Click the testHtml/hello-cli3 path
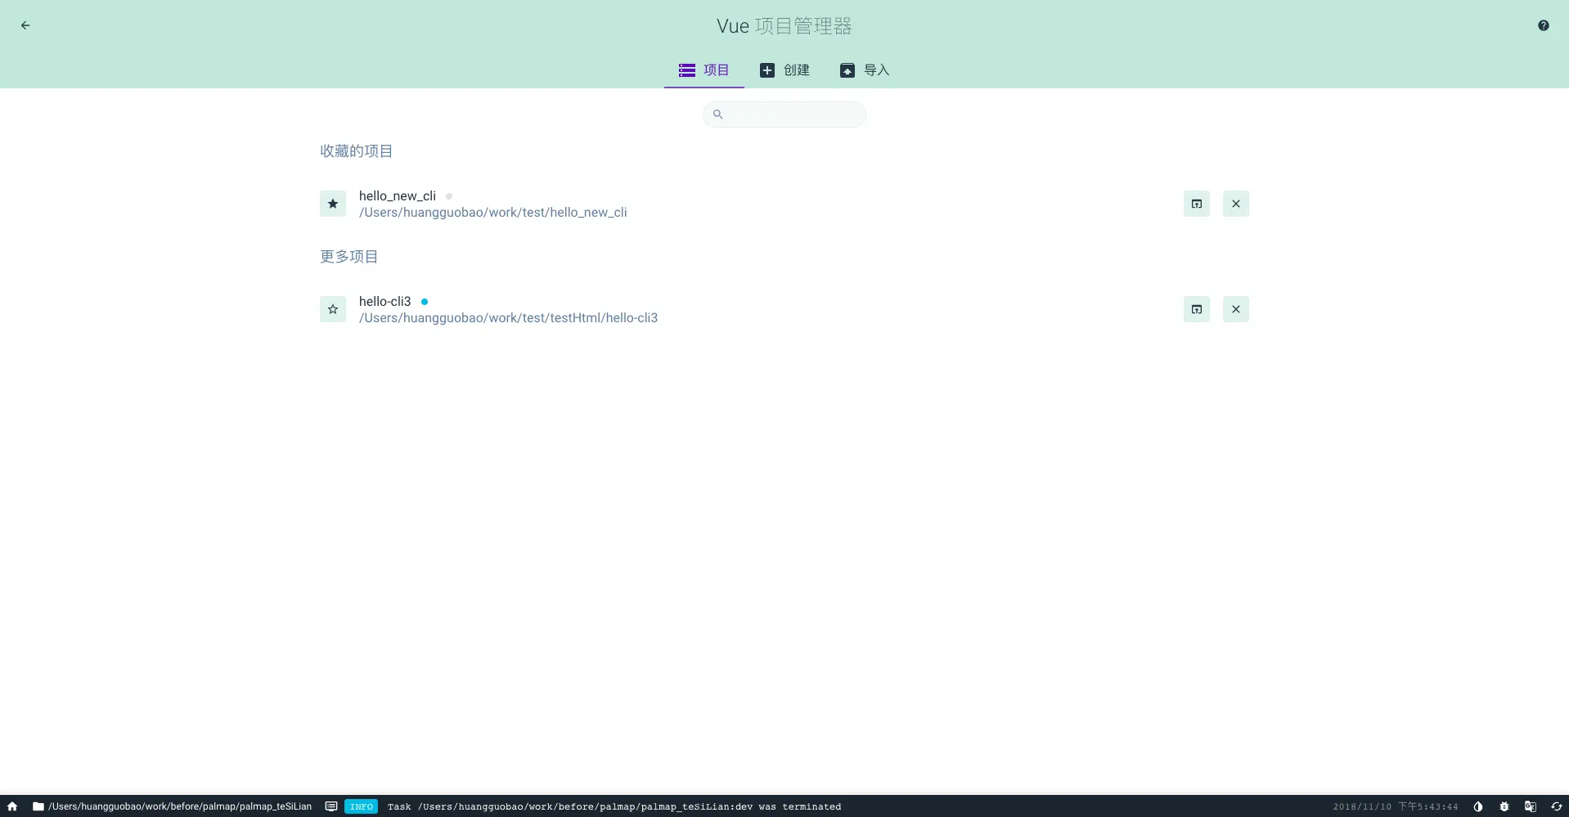This screenshot has height=817, width=1569. (x=509, y=317)
